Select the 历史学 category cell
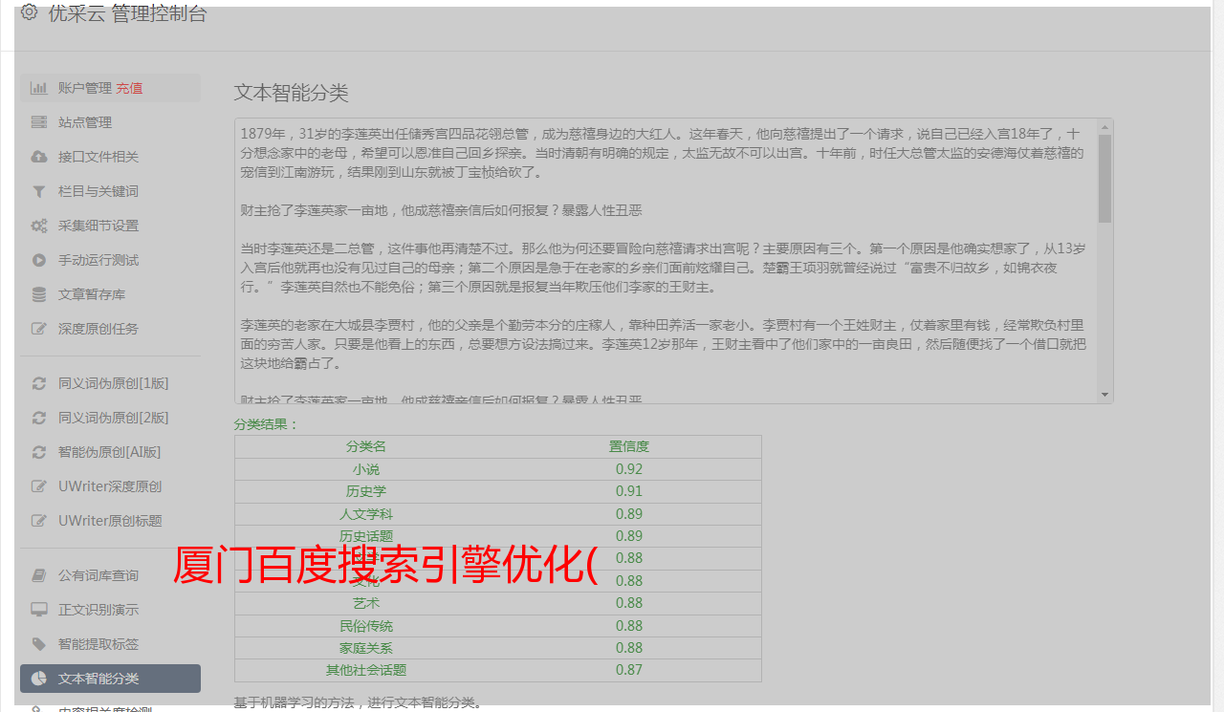Image resolution: width=1224 pixels, height=712 pixels. pos(366,491)
